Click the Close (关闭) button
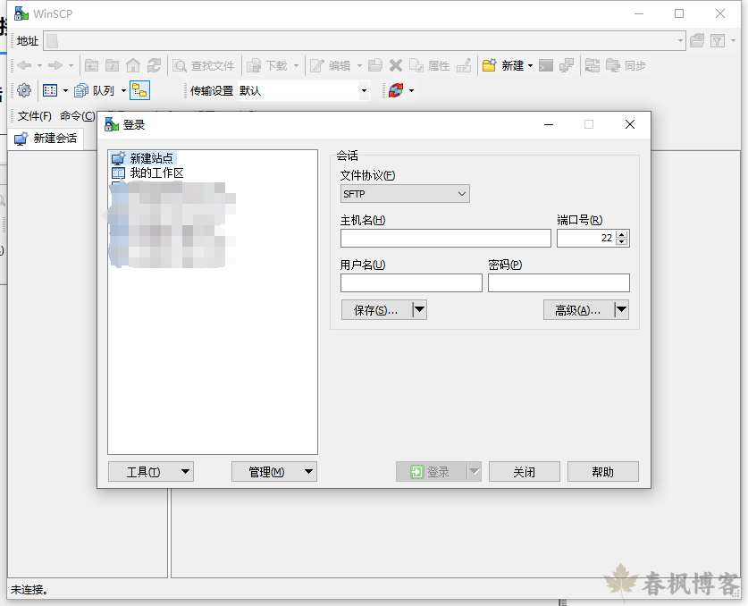This screenshot has width=748, height=606. 525,471
